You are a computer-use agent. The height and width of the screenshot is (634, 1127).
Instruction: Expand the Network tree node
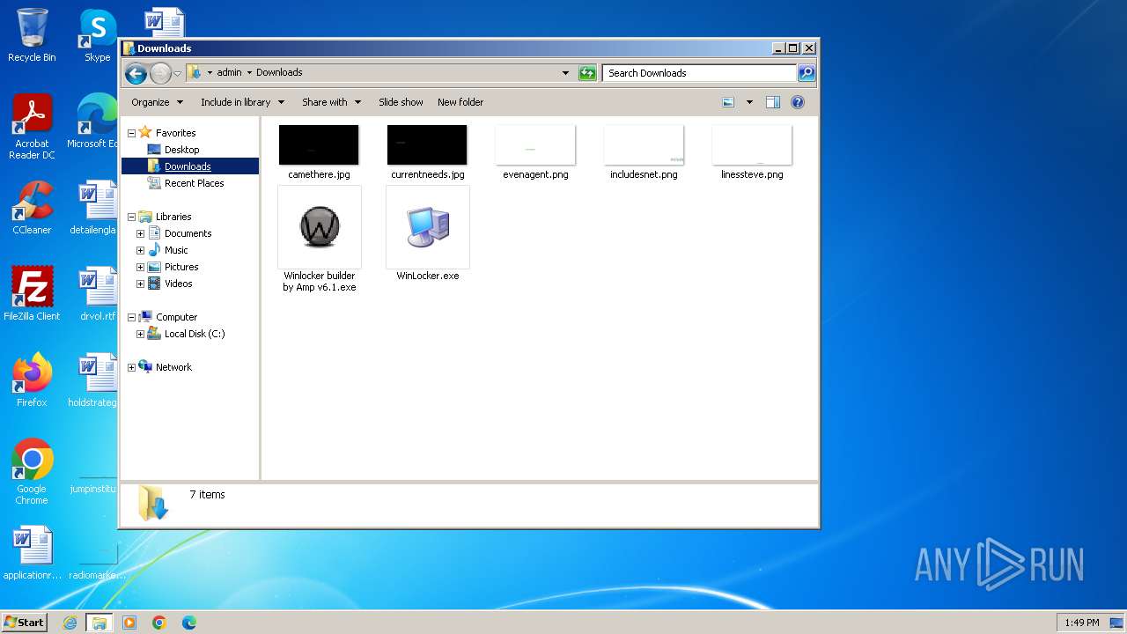click(x=132, y=367)
